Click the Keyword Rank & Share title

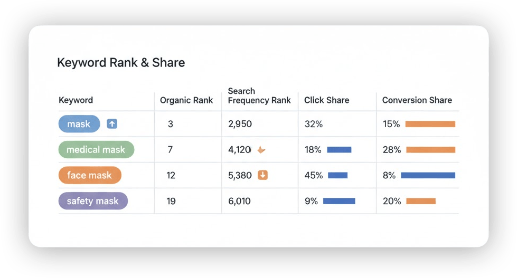[x=121, y=63]
